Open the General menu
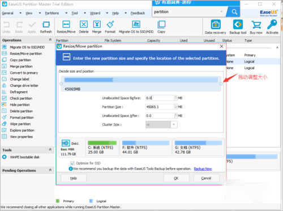Image resolution: width=283 pixels, height=211 pixels. tap(7, 13)
